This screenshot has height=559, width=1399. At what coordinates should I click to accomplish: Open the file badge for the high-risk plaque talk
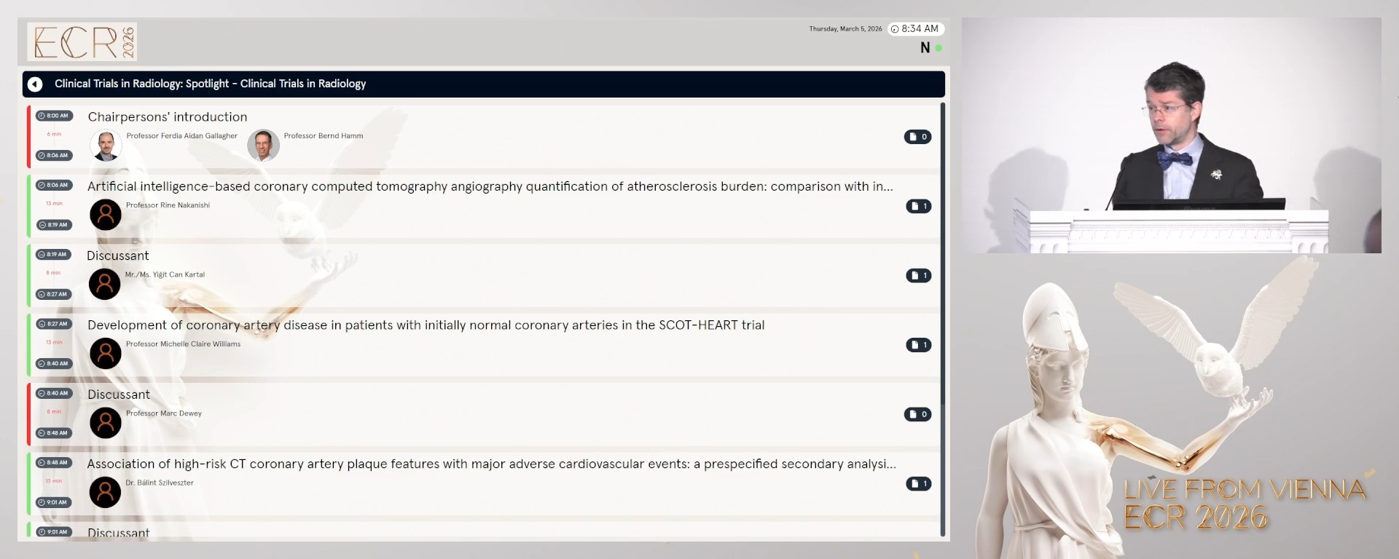point(918,483)
